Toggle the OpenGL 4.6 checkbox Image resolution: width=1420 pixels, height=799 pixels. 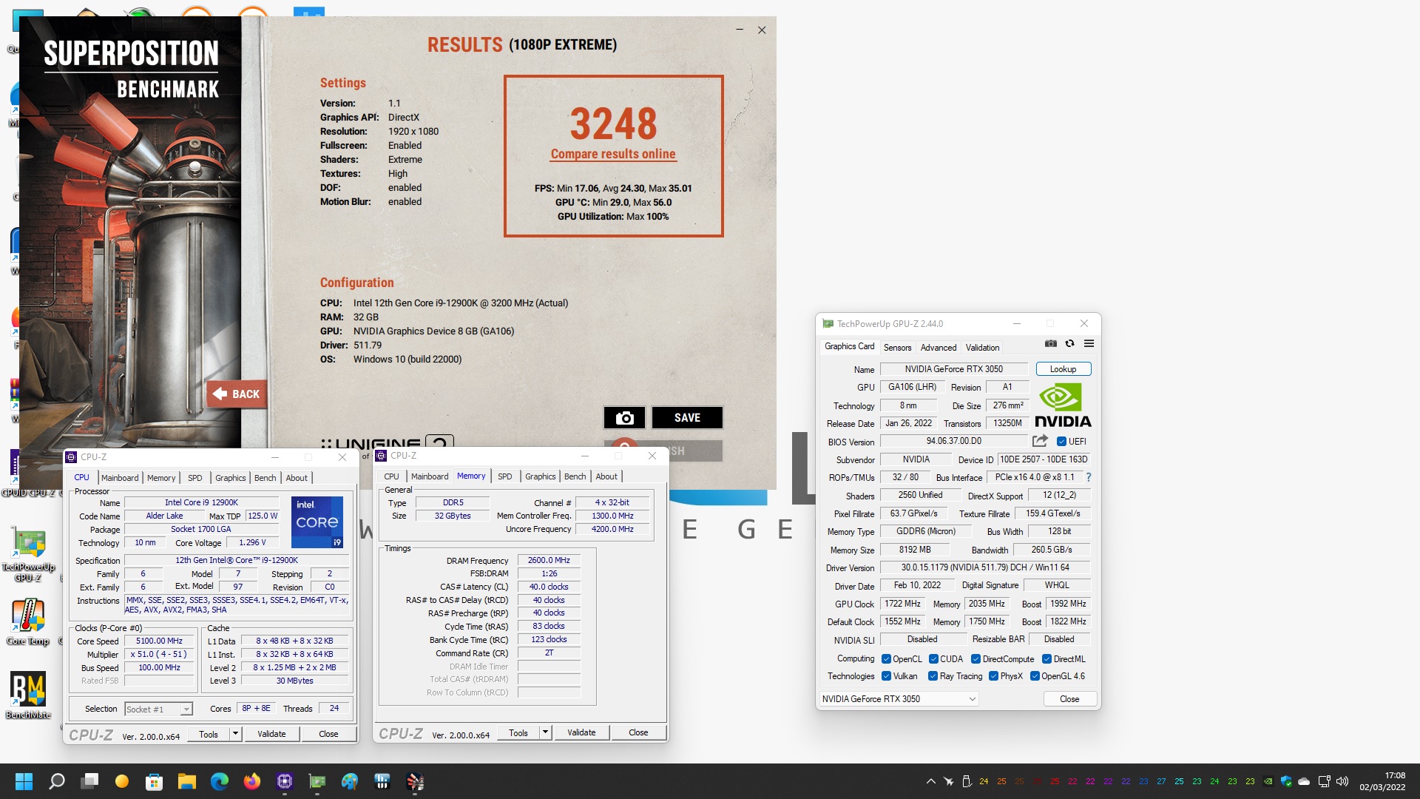tap(1035, 676)
